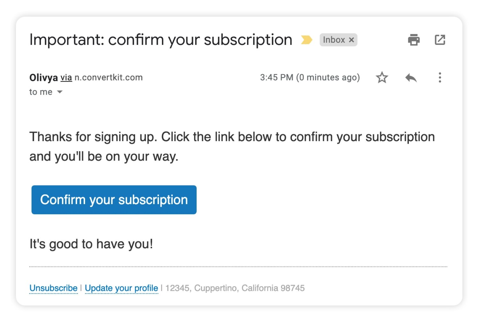Screen dimensions: 478x322
Task: Click the 'Important: confirm your subscription' subject
Action: coord(161,40)
